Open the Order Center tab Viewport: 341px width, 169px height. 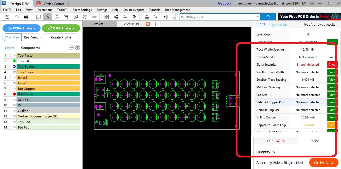[x=54, y=4]
